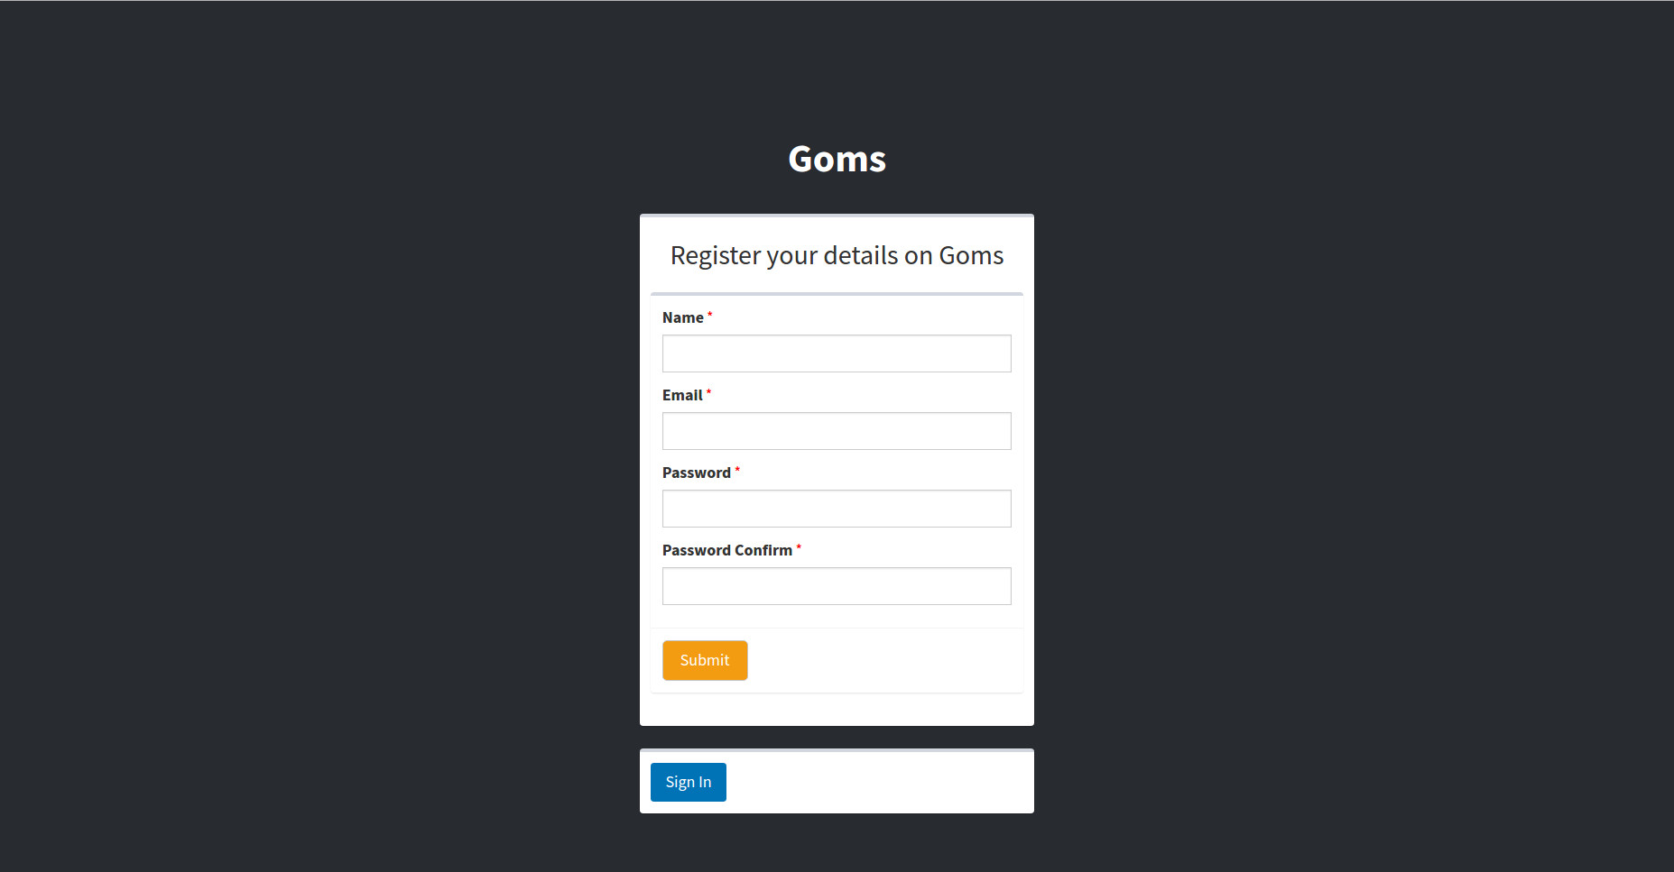Click the Password Confirm label text

click(x=726, y=550)
